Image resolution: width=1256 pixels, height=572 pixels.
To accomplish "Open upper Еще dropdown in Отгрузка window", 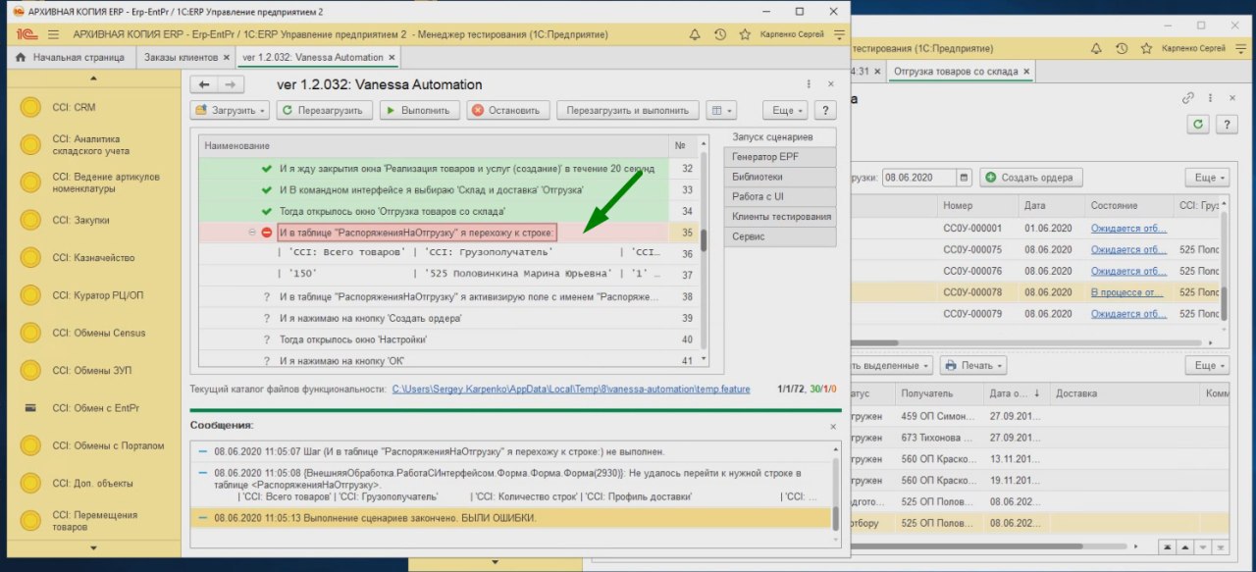I will 1207,178.
